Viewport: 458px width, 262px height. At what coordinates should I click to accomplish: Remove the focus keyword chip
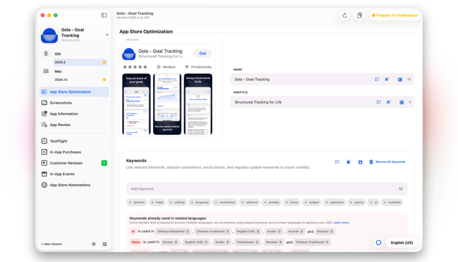(x=287, y=203)
